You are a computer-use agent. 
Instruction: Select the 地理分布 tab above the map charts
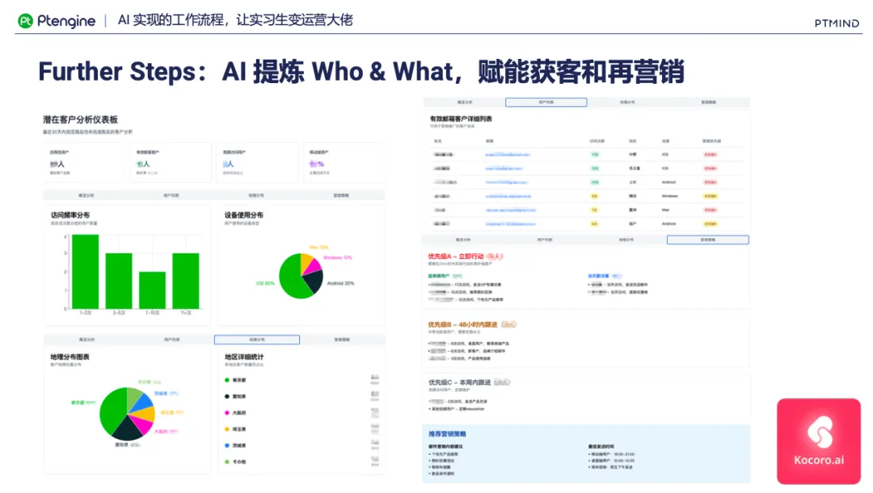(x=256, y=339)
